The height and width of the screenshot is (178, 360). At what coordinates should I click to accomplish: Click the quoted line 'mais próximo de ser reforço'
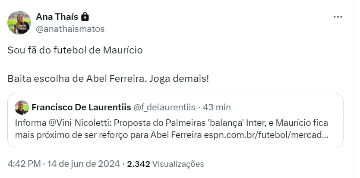pos(86,135)
